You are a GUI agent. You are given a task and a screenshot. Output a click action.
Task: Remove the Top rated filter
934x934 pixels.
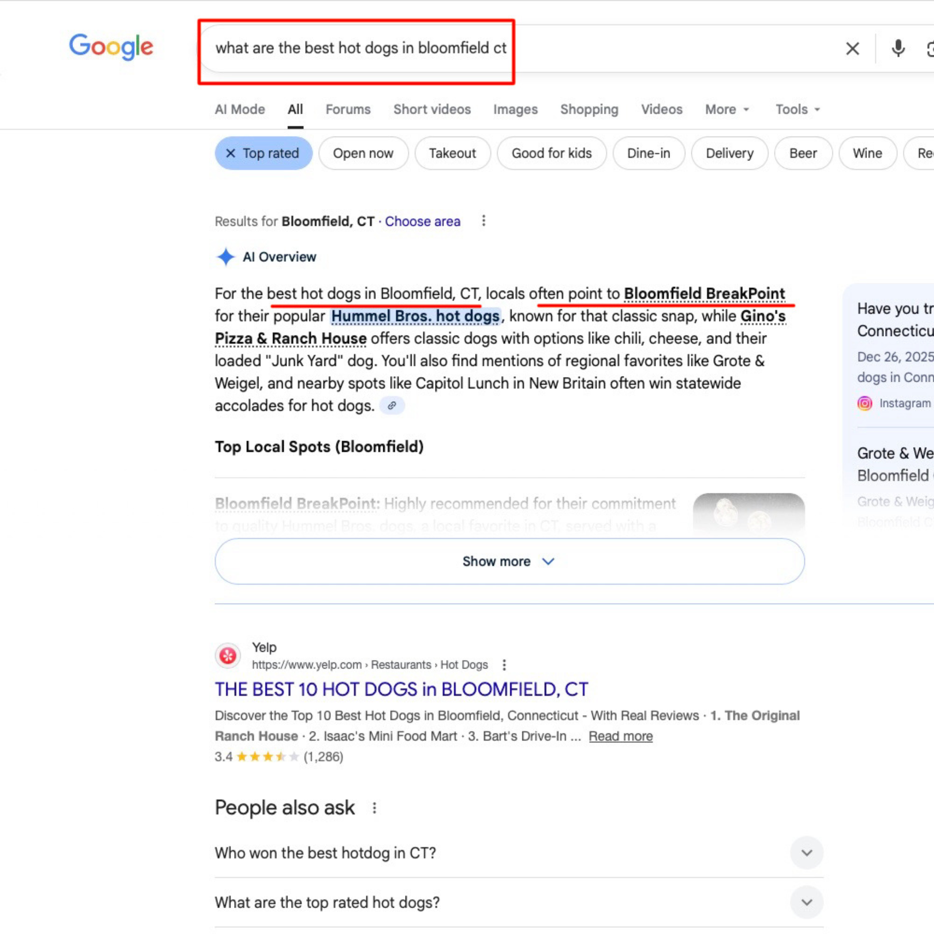click(x=231, y=153)
